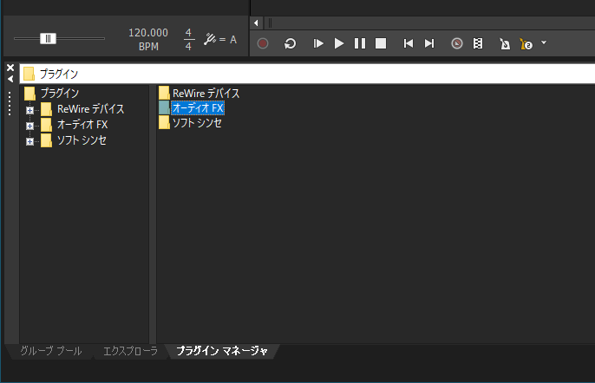Switch to グループ プール tab
Image resolution: width=595 pixels, height=383 pixels.
click(50, 351)
